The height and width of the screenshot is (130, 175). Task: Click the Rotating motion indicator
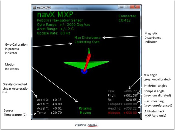click(85, 108)
